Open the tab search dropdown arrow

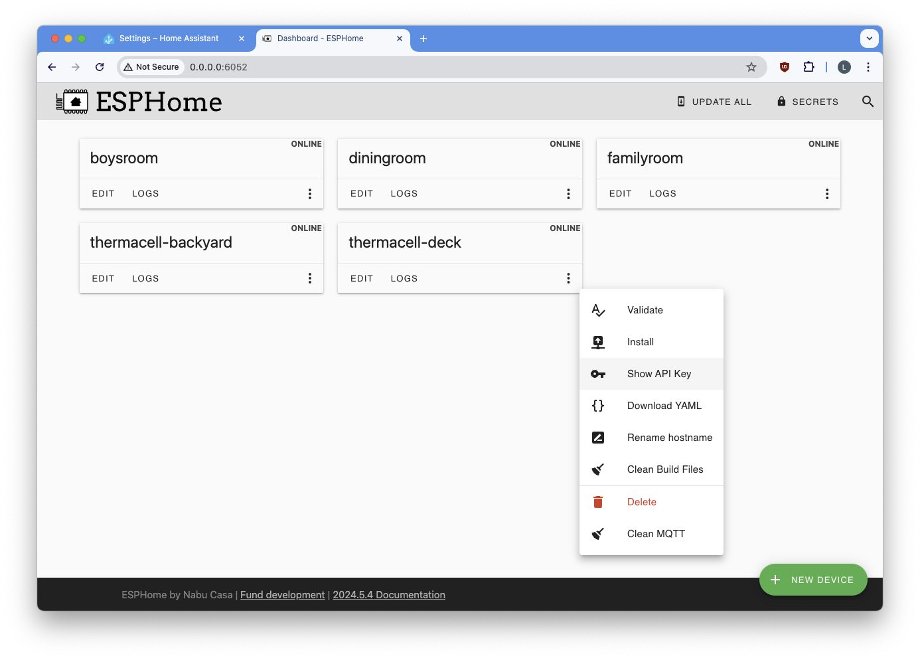click(870, 39)
